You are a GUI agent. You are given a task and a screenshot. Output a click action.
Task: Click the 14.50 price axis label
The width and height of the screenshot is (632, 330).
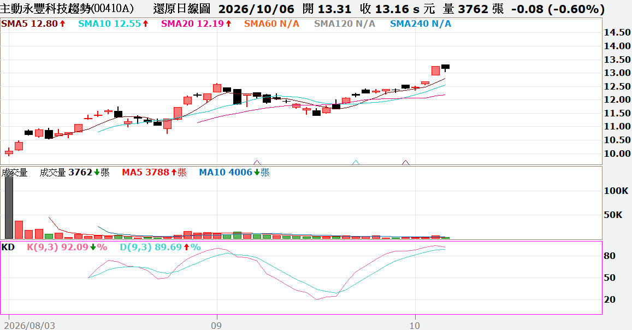pos(617,32)
